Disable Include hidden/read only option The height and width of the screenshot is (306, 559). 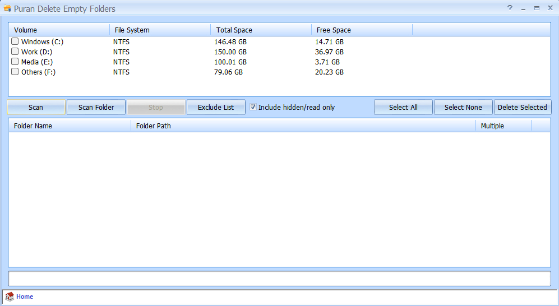click(x=253, y=107)
